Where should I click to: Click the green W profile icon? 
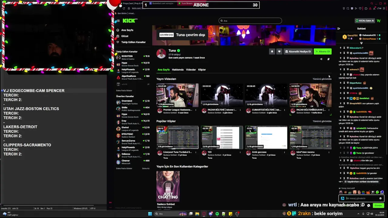click(379, 21)
